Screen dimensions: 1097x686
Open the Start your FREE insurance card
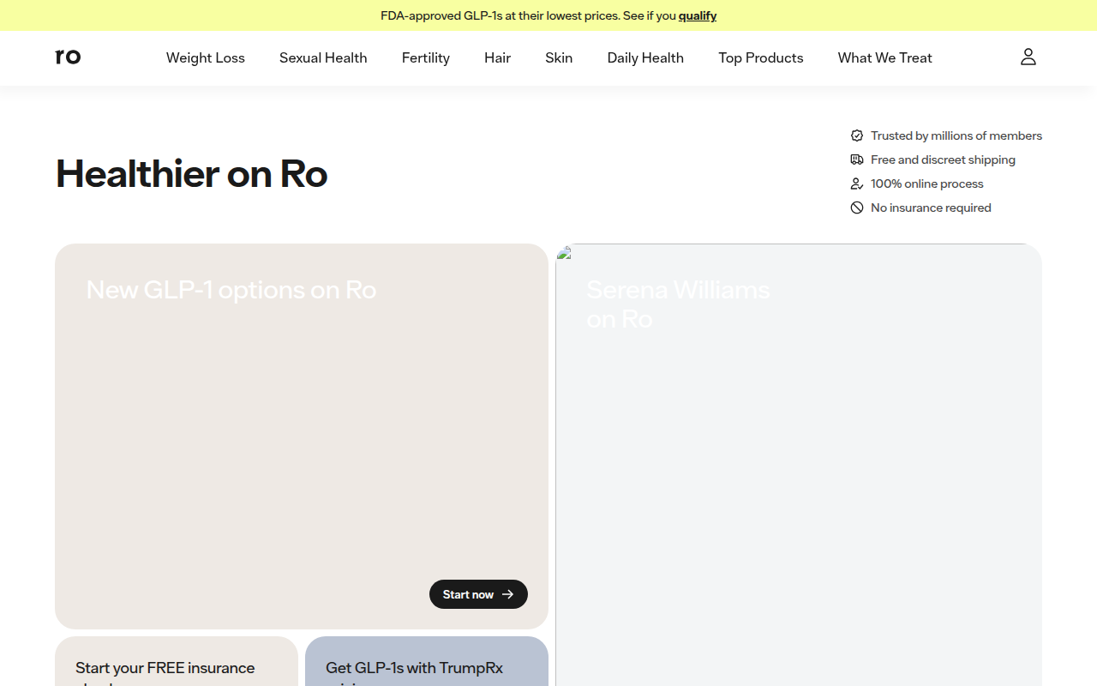(x=177, y=661)
